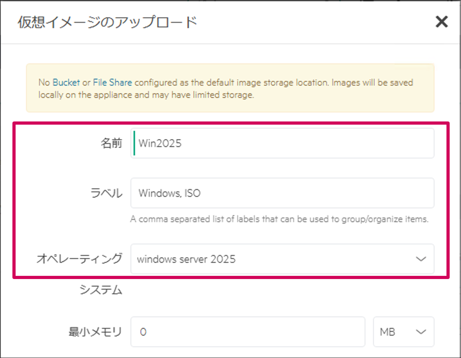
Task: Click the name field containing Win2025
Action: (283, 143)
